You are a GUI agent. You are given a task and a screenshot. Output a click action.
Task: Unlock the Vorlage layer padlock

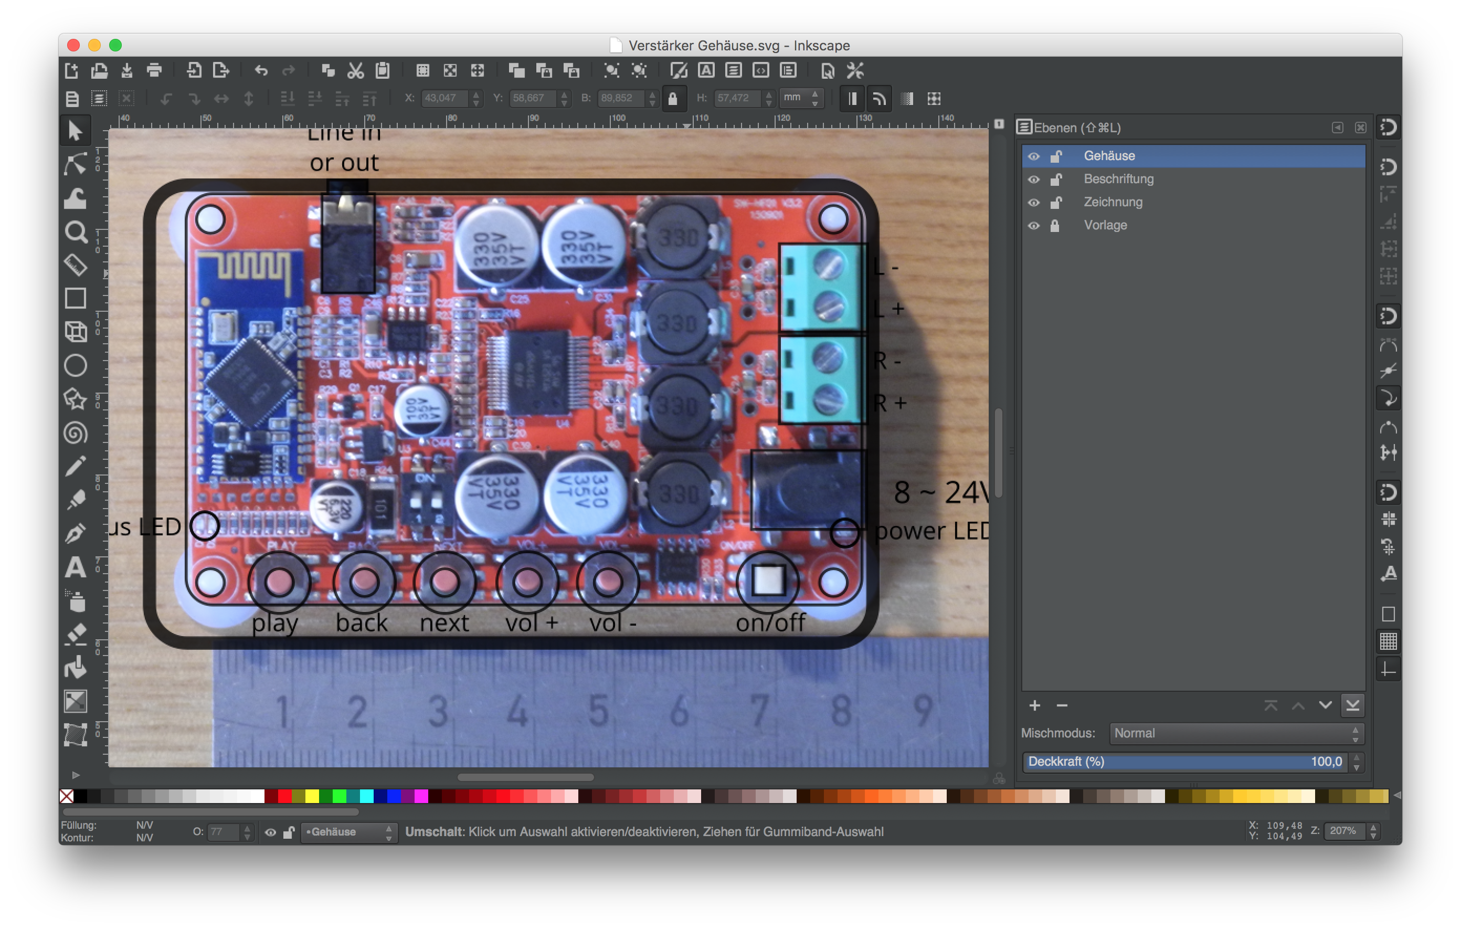tap(1055, 226)
